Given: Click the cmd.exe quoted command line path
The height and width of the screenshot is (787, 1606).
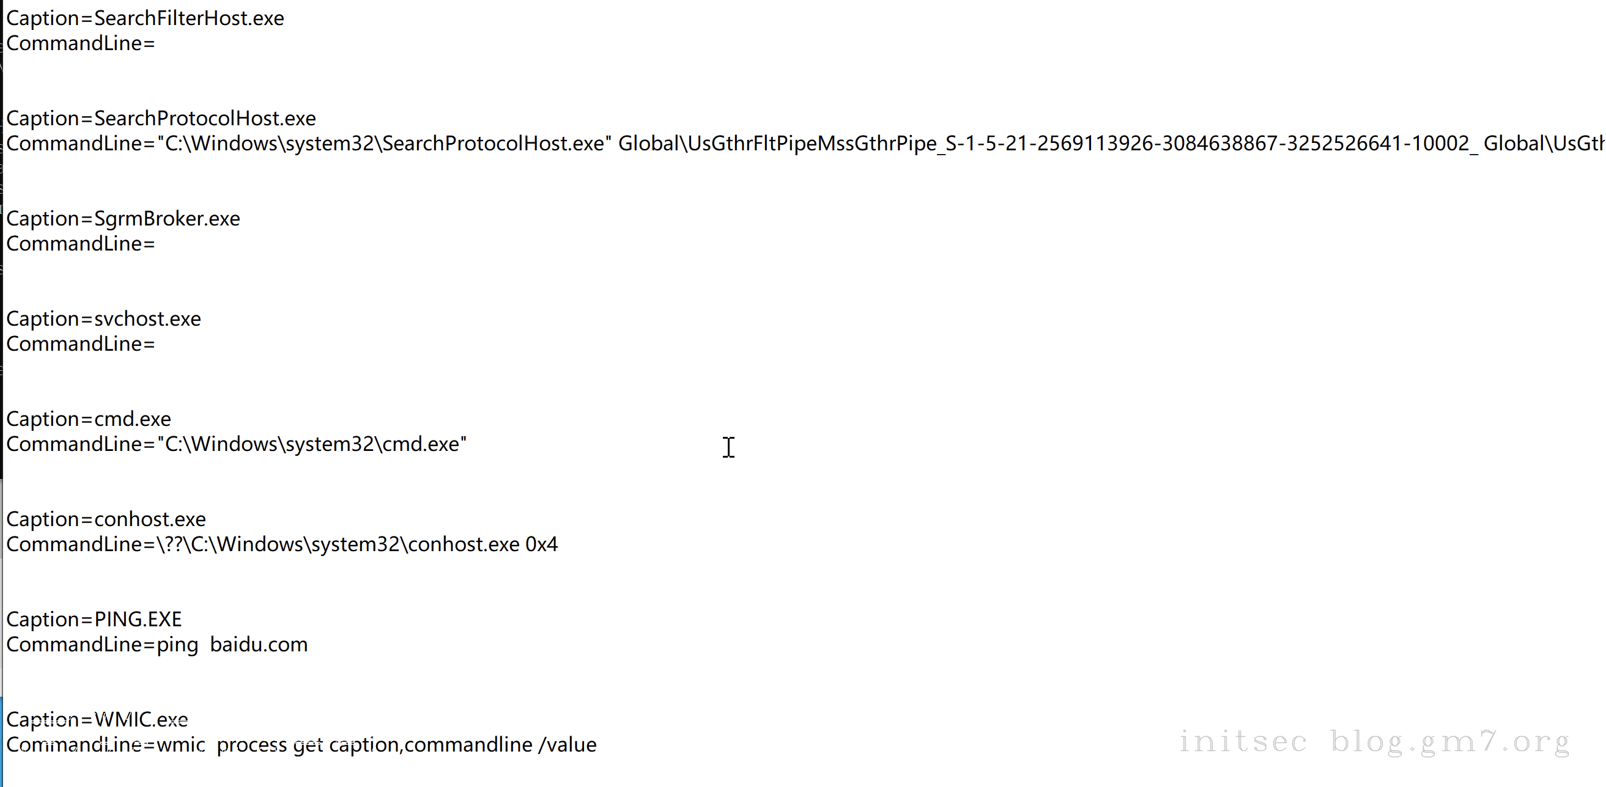Looking at the screenshot, I should coord(312,444).
